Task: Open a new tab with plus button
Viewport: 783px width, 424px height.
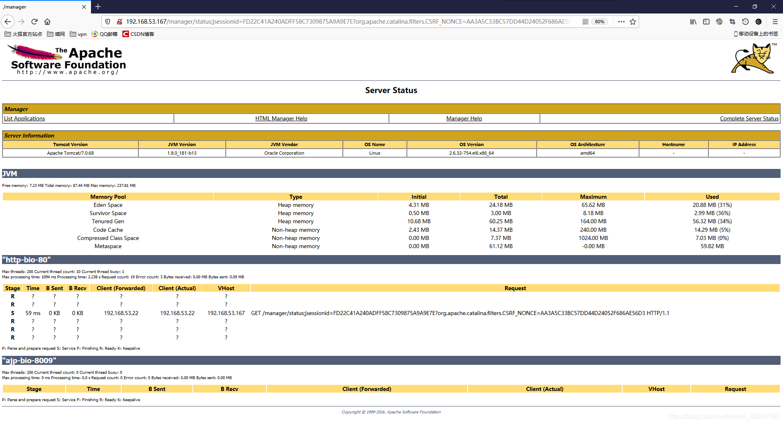Action: 98,7
